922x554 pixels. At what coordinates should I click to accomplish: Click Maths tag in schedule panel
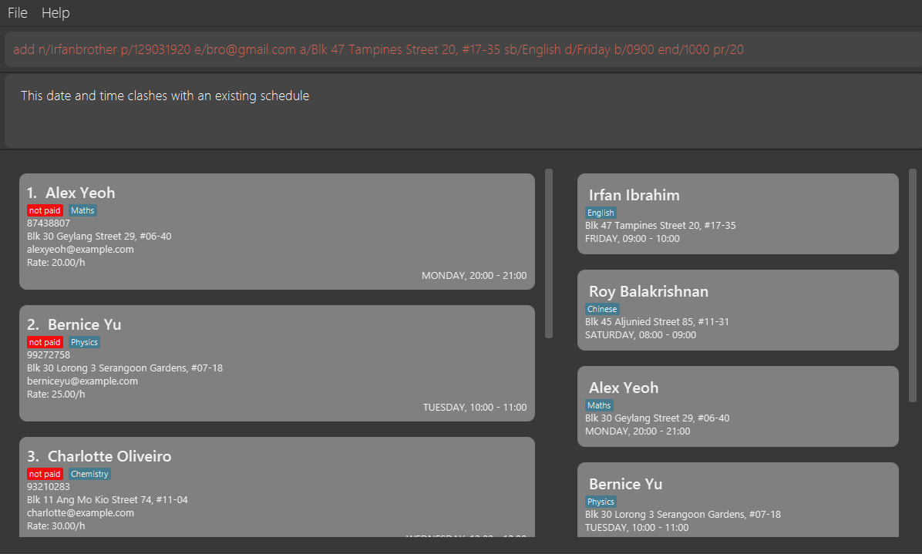(x=599, y=405)
